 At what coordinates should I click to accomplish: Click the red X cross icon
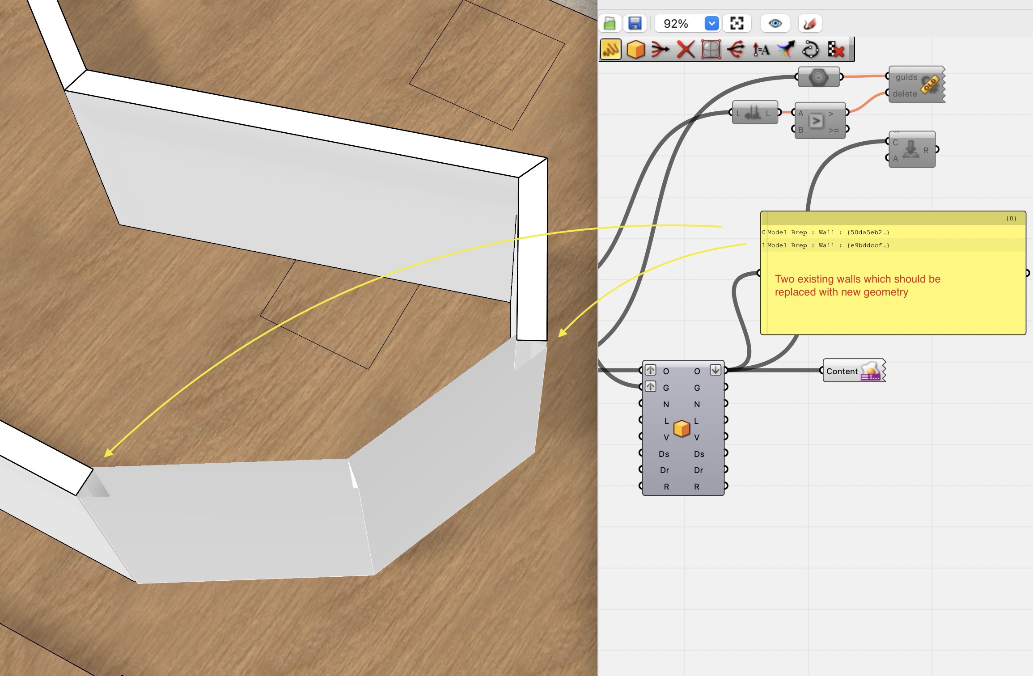(686, 49)
